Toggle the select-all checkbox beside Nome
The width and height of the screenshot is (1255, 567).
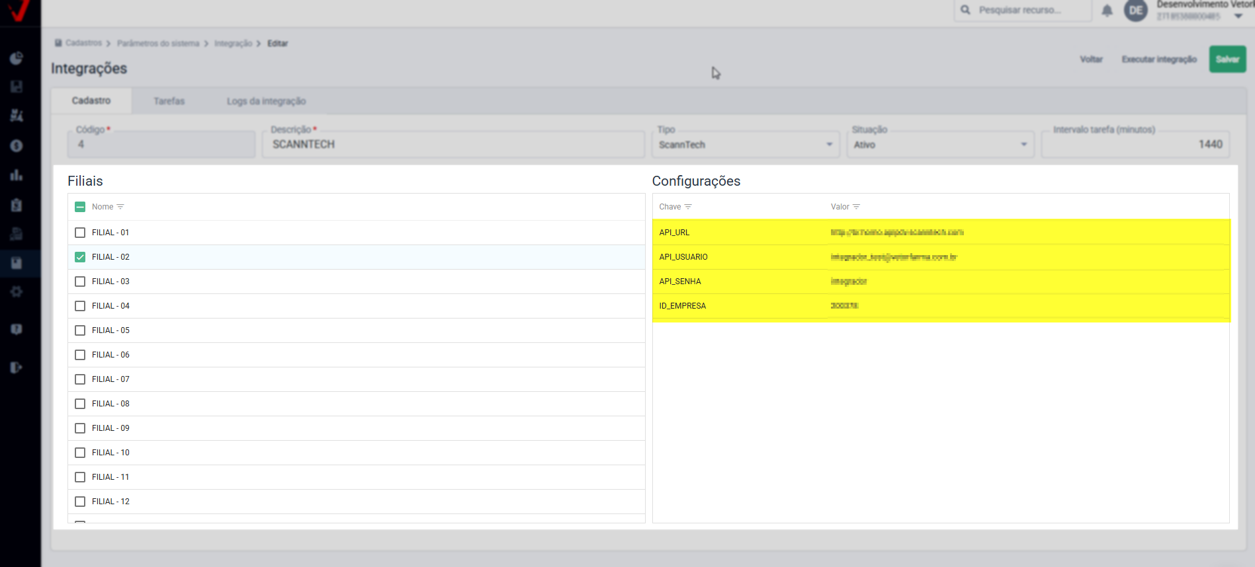click(80, 207)
